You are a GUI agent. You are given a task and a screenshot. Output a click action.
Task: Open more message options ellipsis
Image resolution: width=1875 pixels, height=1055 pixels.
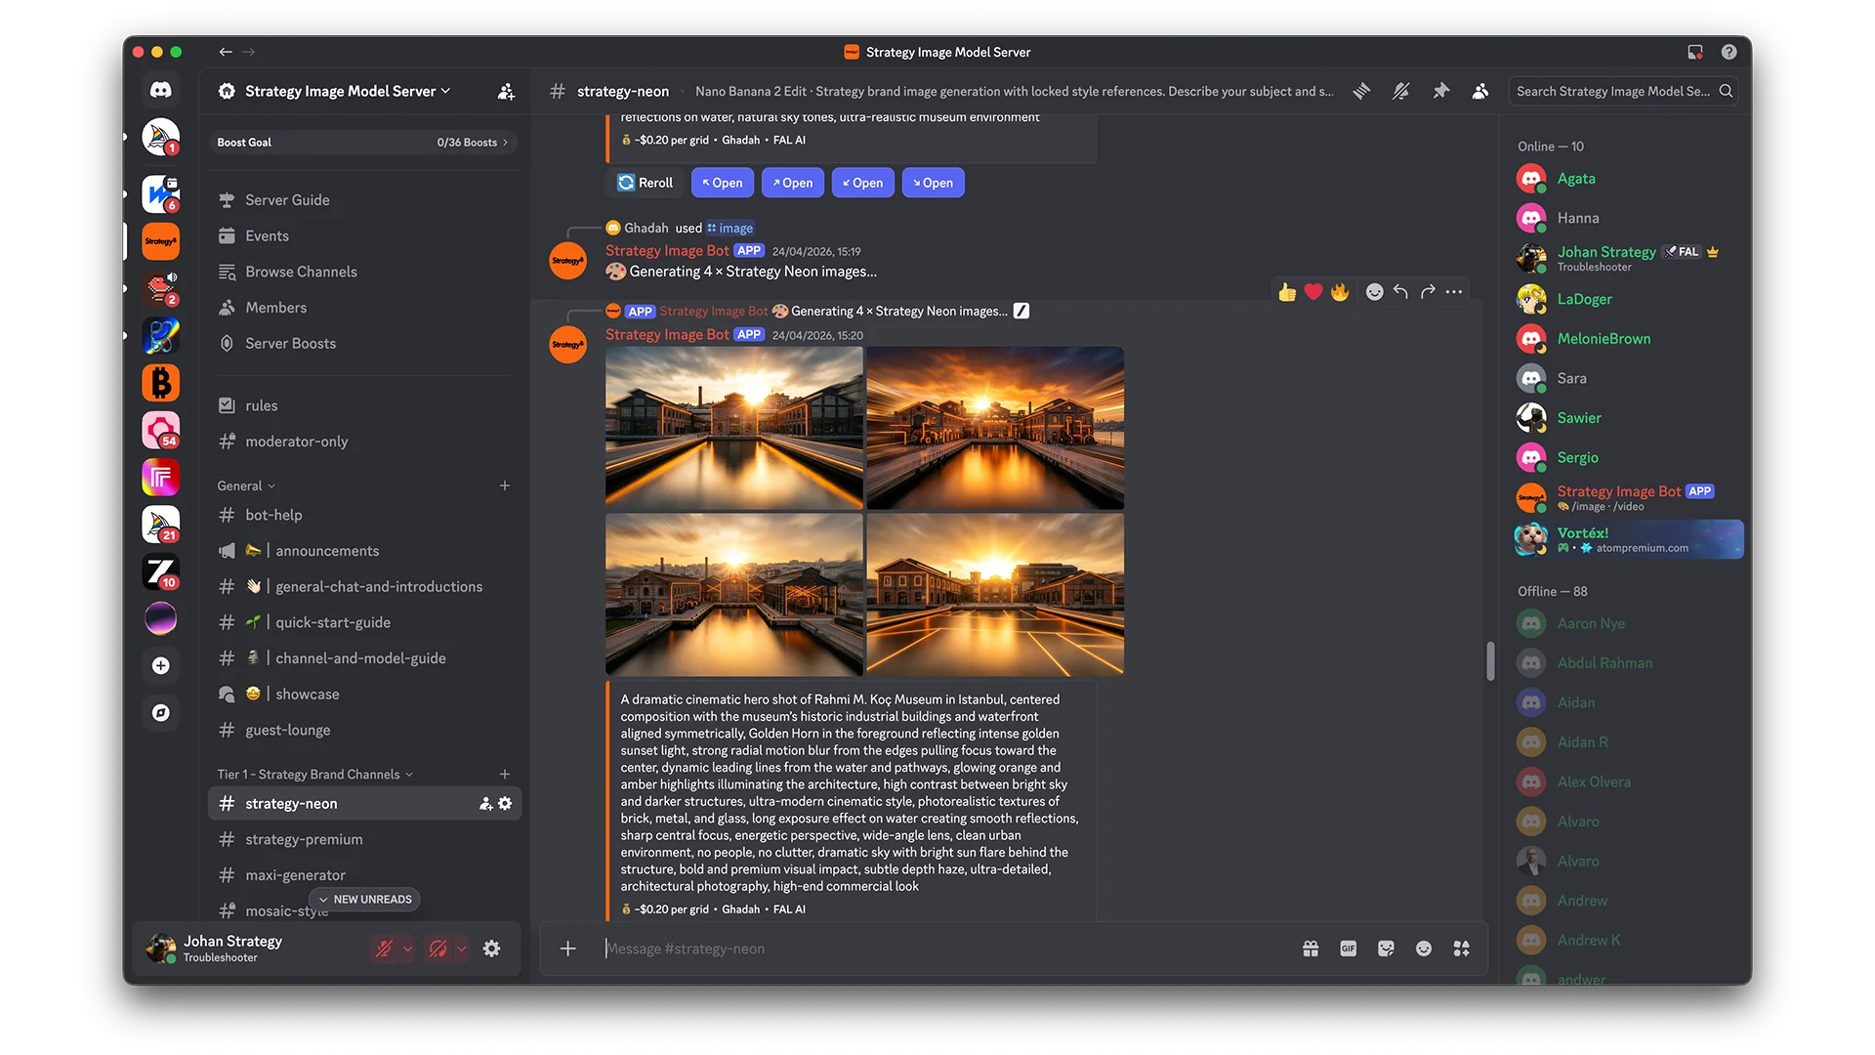coord(1454,292)
